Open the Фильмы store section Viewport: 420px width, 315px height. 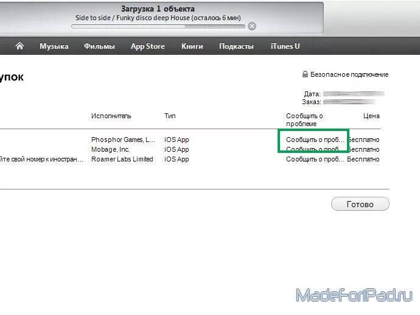coord(99,46)
